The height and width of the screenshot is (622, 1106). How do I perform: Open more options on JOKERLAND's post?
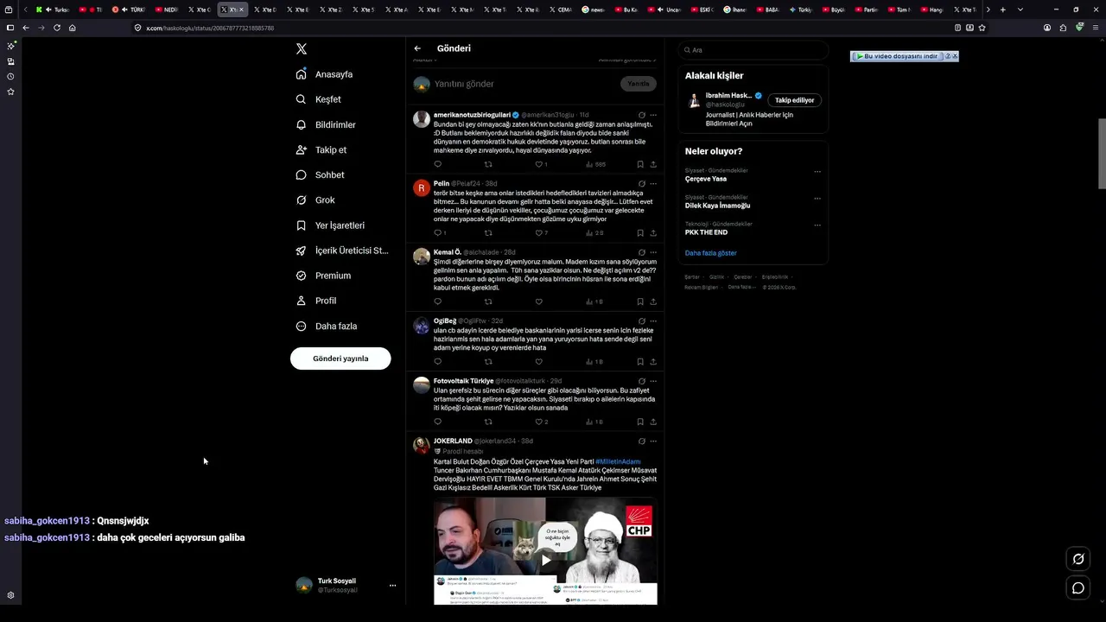653,441
